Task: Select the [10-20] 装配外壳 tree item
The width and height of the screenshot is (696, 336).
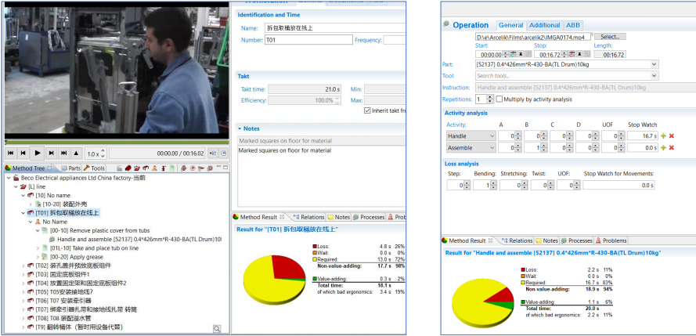Action: point(65,204)
